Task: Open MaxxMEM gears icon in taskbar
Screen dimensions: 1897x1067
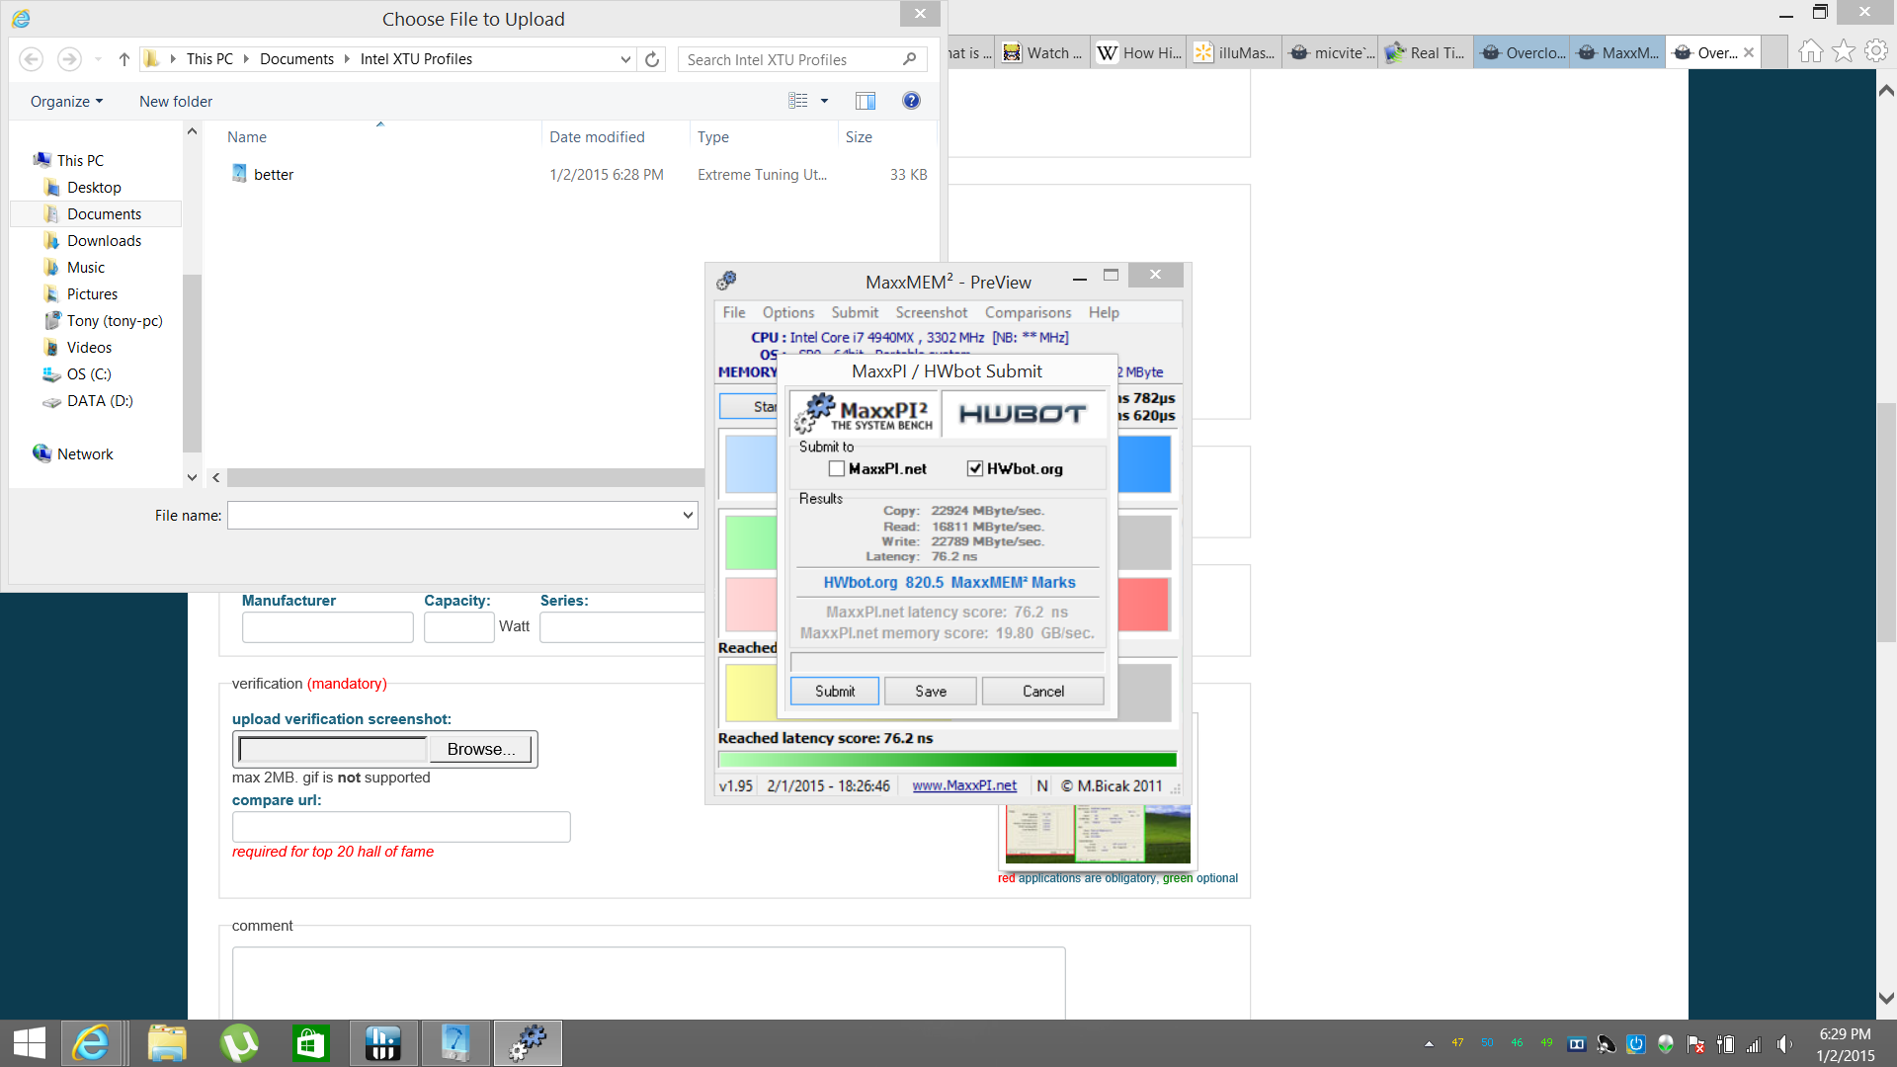Action: [528, 1043]
